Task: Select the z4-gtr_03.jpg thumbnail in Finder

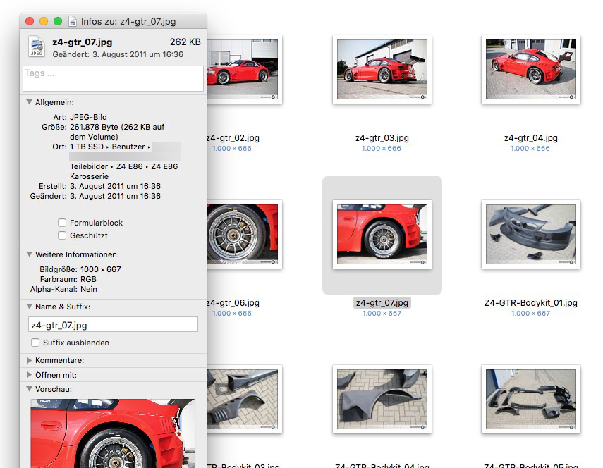Action: point(382,69)
